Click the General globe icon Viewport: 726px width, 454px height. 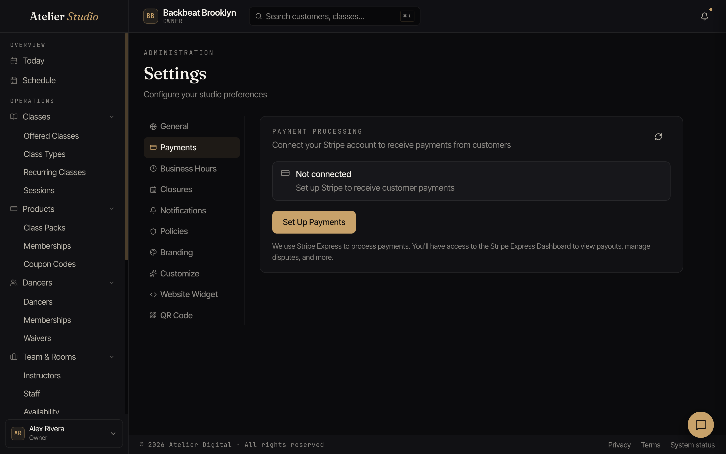153,126
